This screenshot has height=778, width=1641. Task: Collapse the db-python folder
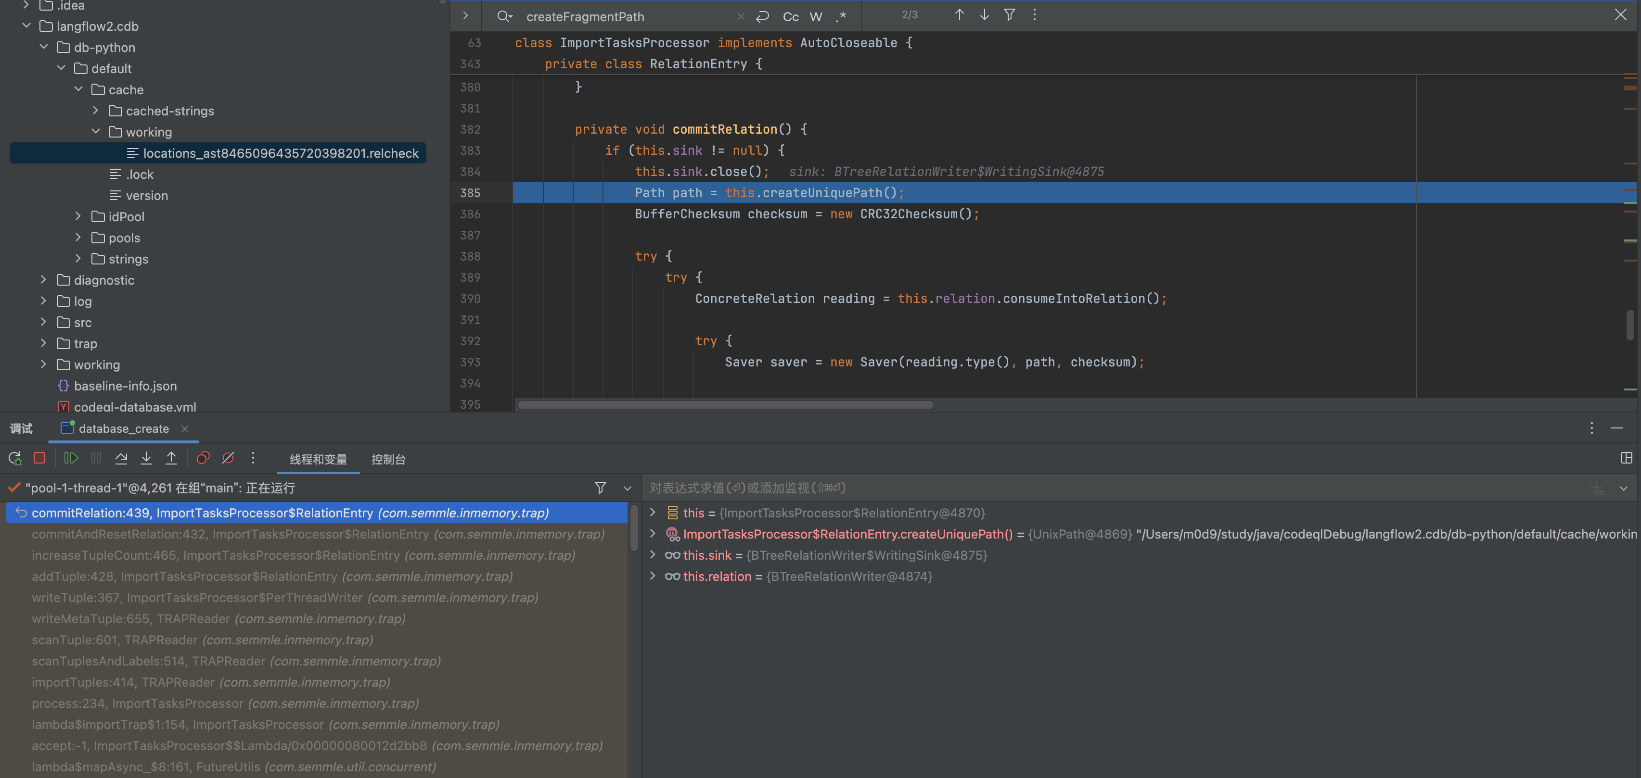[x=43, y=47]
